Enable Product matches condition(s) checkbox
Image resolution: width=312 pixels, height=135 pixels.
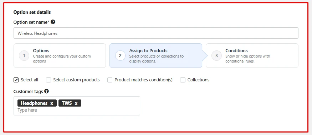point(110,80)
